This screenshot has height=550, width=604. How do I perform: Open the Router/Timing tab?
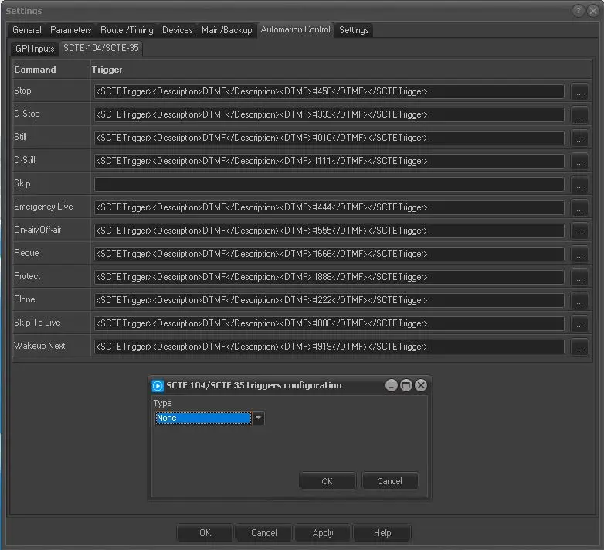click(127, 30)
